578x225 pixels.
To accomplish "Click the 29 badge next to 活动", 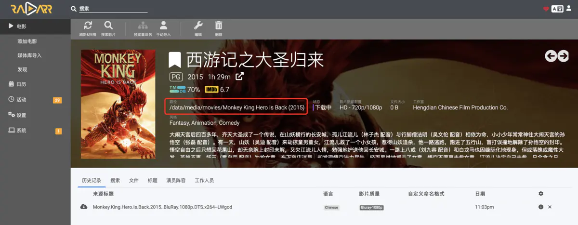I will pos(57,100).
